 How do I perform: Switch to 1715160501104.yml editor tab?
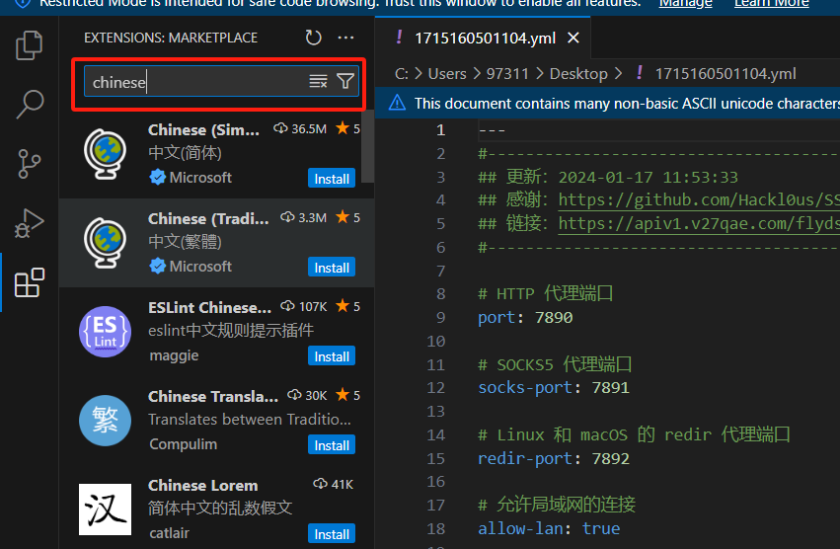coord(485,39)
